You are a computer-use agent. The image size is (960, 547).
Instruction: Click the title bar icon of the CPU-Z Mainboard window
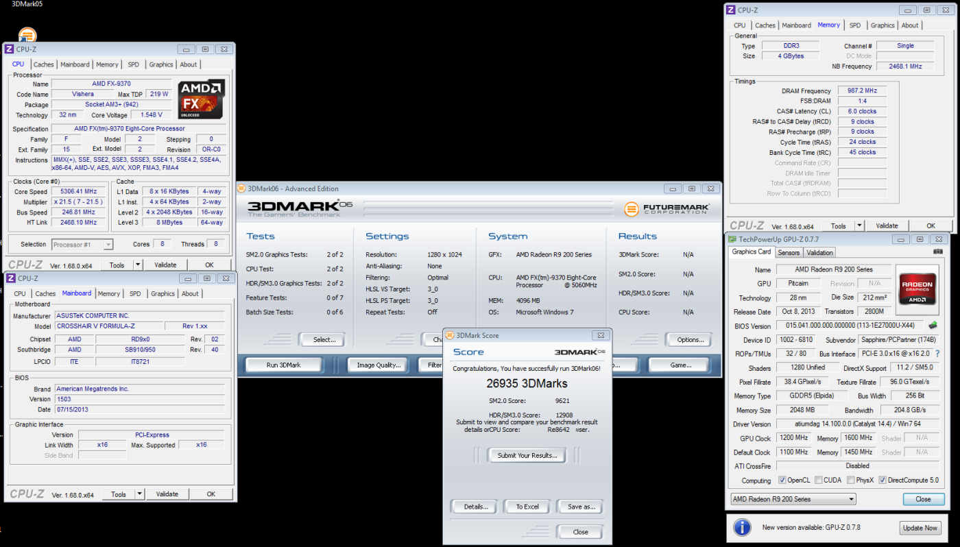tap(10, 278)
